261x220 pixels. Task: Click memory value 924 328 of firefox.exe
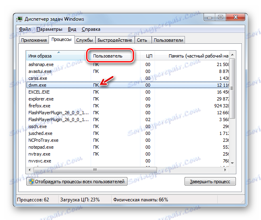click(x=222, y=106)
